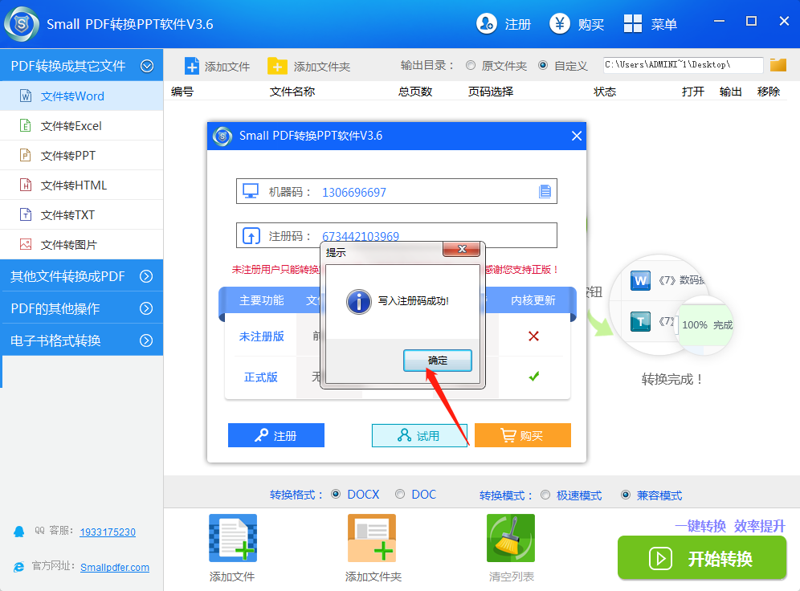Click the 100% 完成 progress indicator
The width and height of the screenshot is (800, 591).
pos(704,324)
